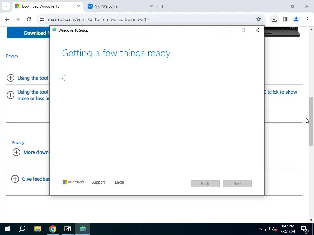Open network status tray icon

(x=267, y=229)
